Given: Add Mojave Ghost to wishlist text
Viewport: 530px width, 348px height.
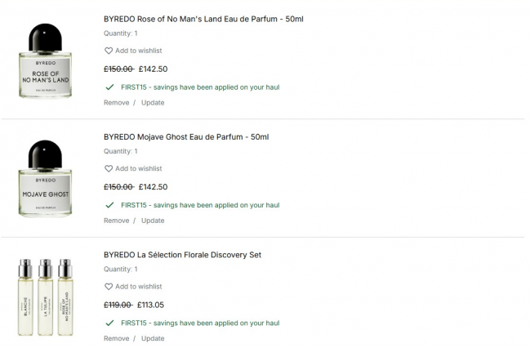Looking at the screenshot, I should pyautogui.click(x=139, y=169).
